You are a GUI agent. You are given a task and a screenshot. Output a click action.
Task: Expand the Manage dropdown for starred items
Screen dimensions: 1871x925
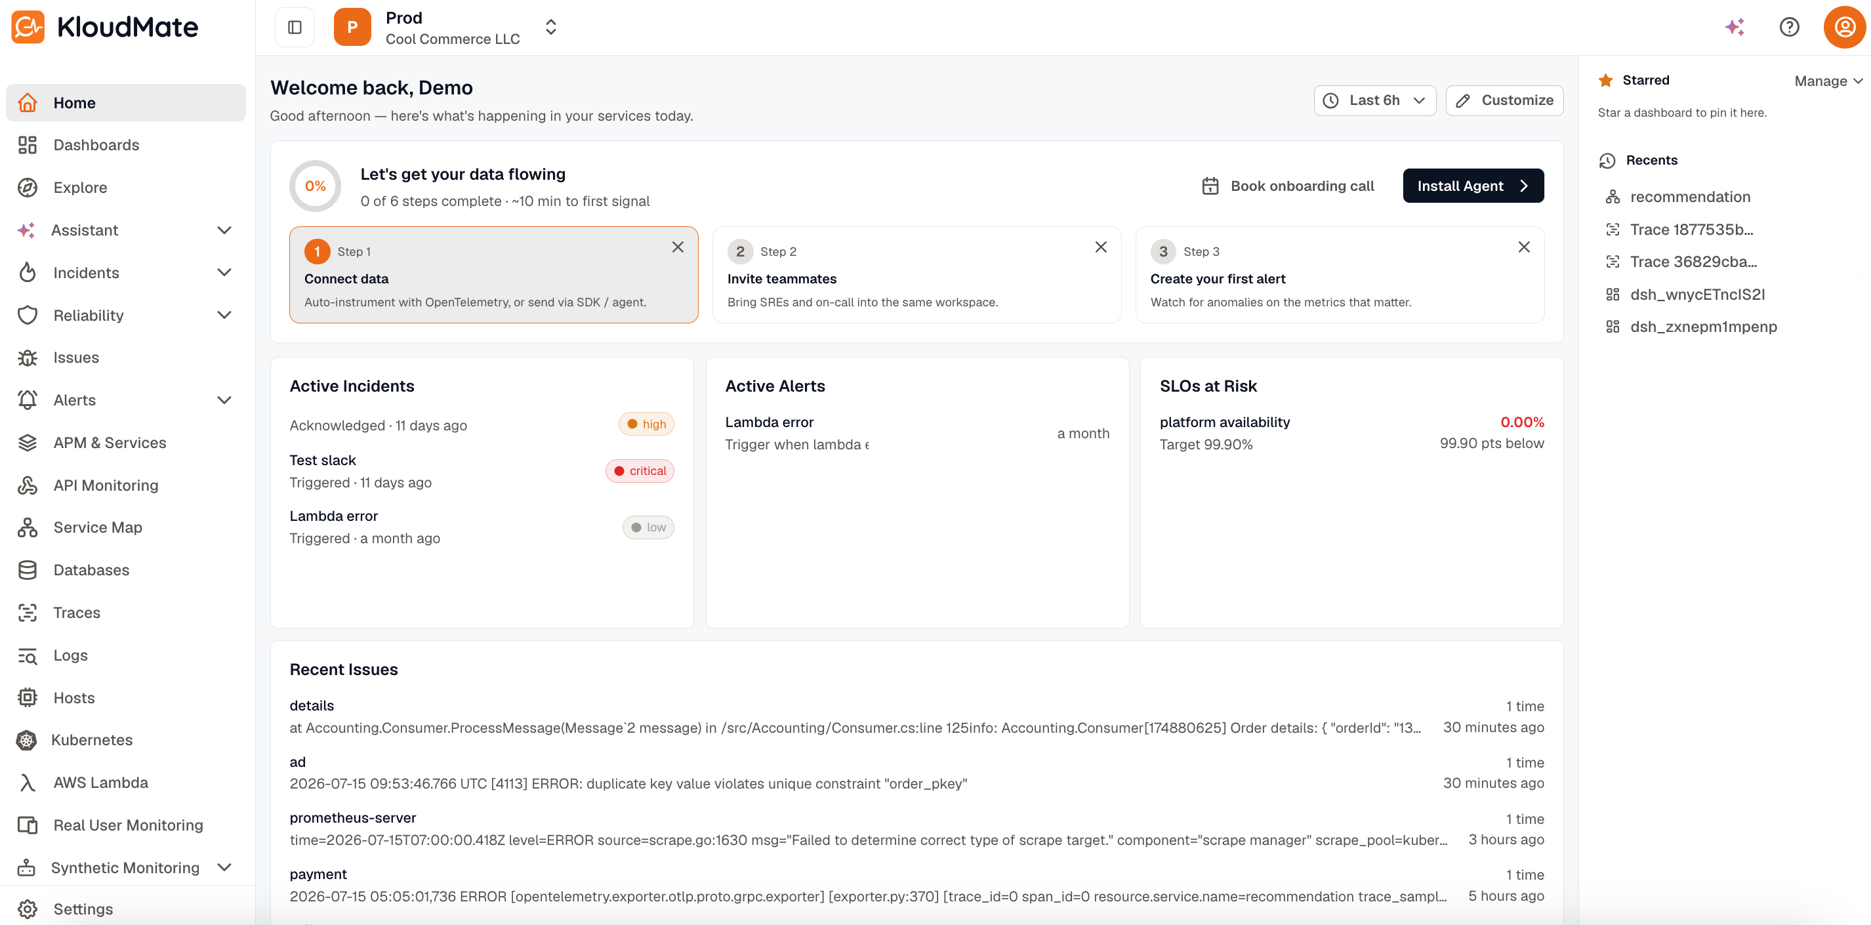pos(1828,81)
